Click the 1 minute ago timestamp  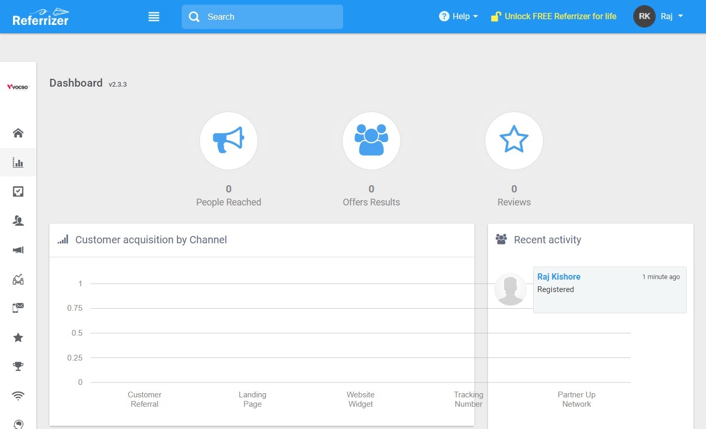click(661, 277)
